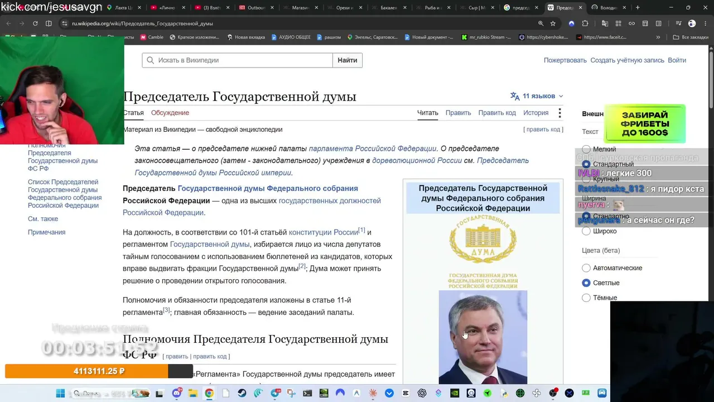Select the Читать view tab
The image size is (714, 402).
coord(428,113)
